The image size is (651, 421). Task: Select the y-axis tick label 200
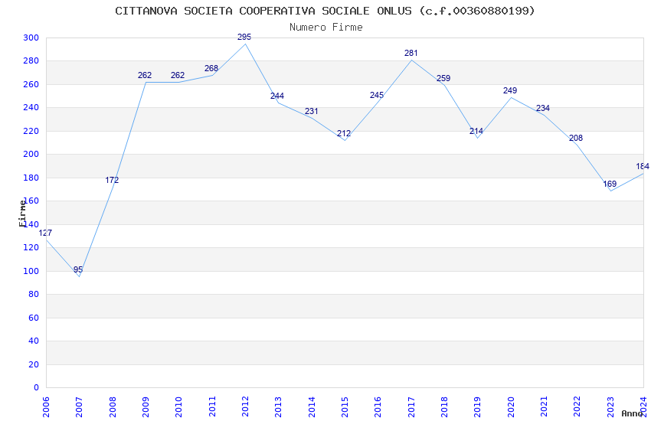[x=31, y=155]
